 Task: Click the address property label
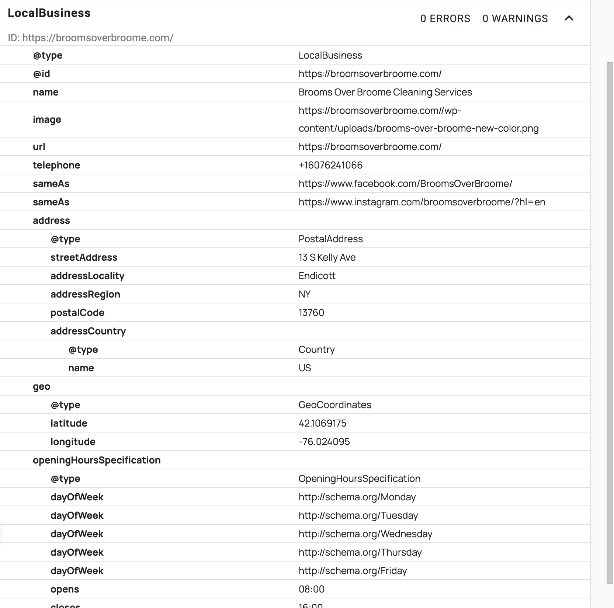[51, 220]
